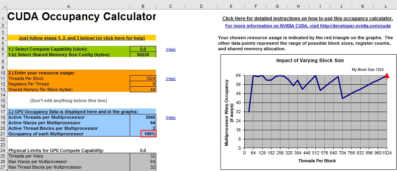Click the yellow 'Just follow steps' banner

pyautogui.click(x=82, y=38)
